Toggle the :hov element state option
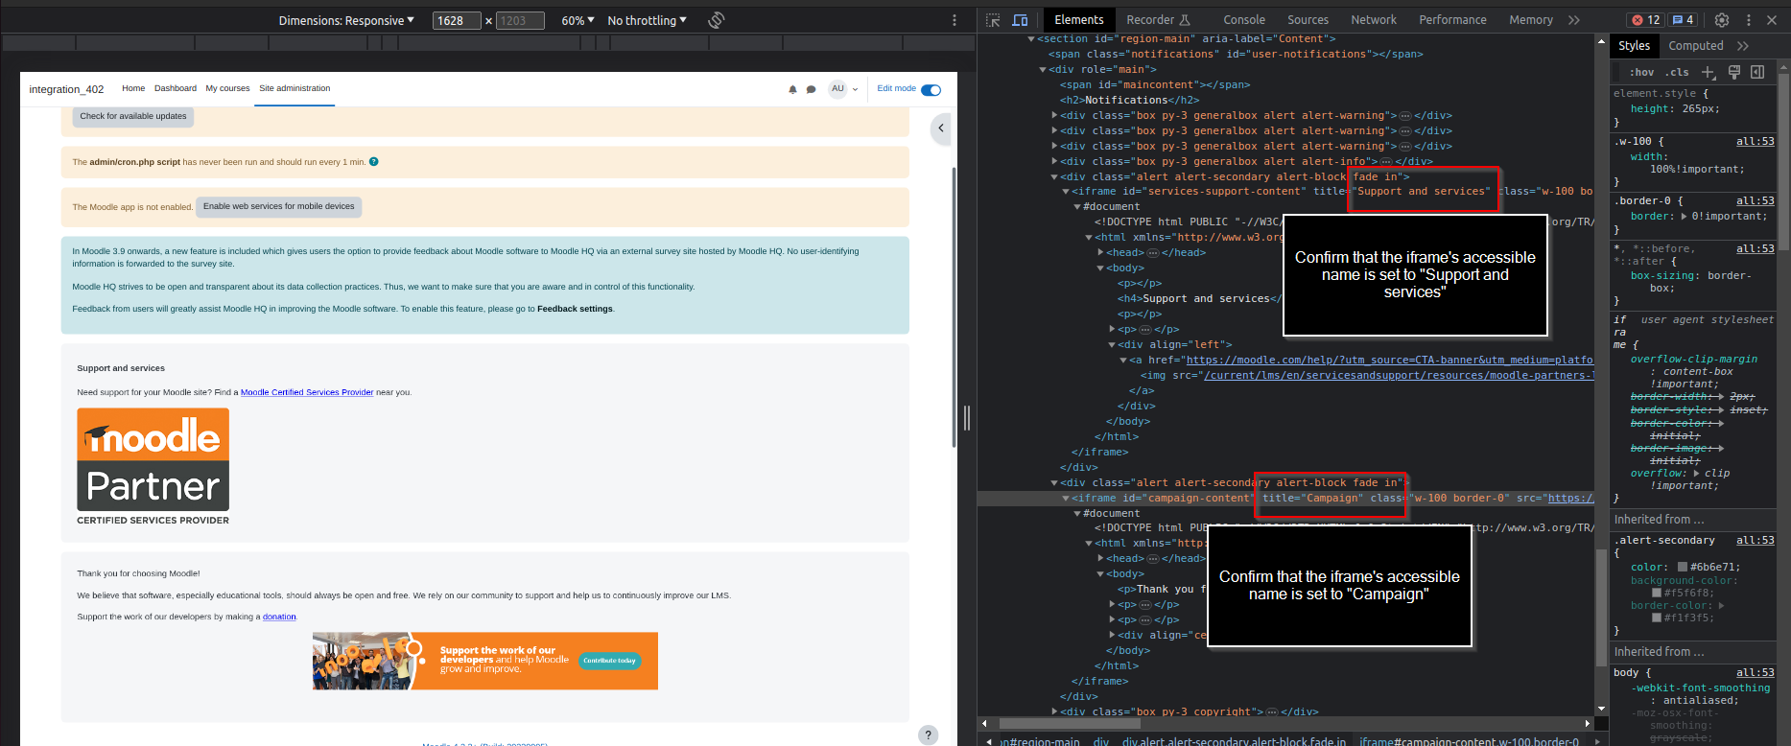This screenshot has height=746, width=1791. (x=1641, y=72)
